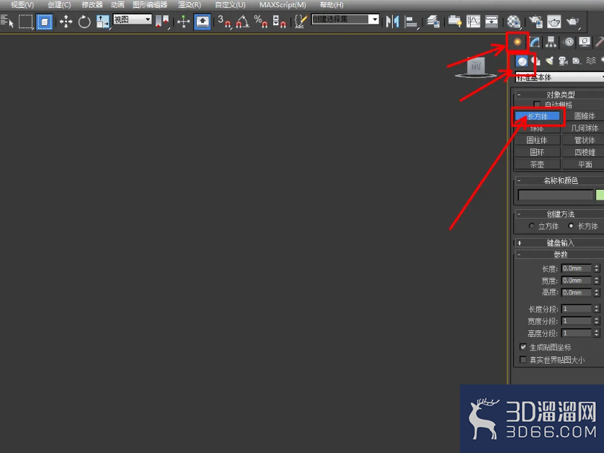Click the Mirror tool icon
604x453 pixels.
pyautogui.click(x=392, y=22)
